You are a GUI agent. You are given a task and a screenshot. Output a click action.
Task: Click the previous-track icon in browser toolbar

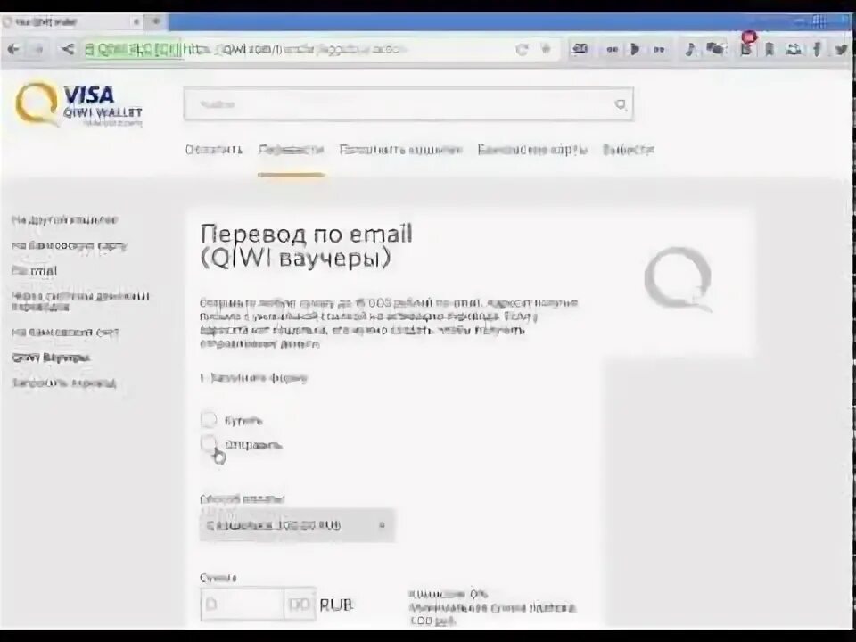[x=612, y=50]
